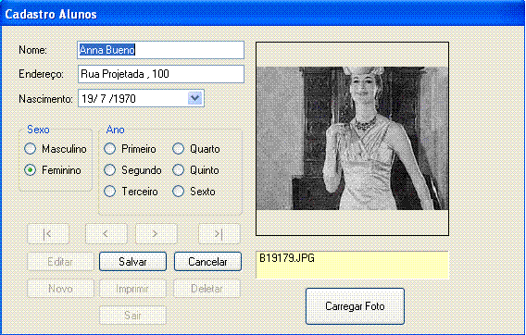Click the student photo preview
The image size is (526, 335).
352,139
